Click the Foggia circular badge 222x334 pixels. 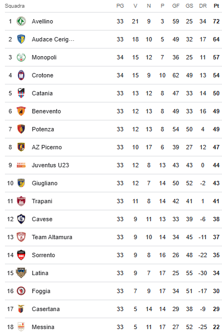coord(21,291)
